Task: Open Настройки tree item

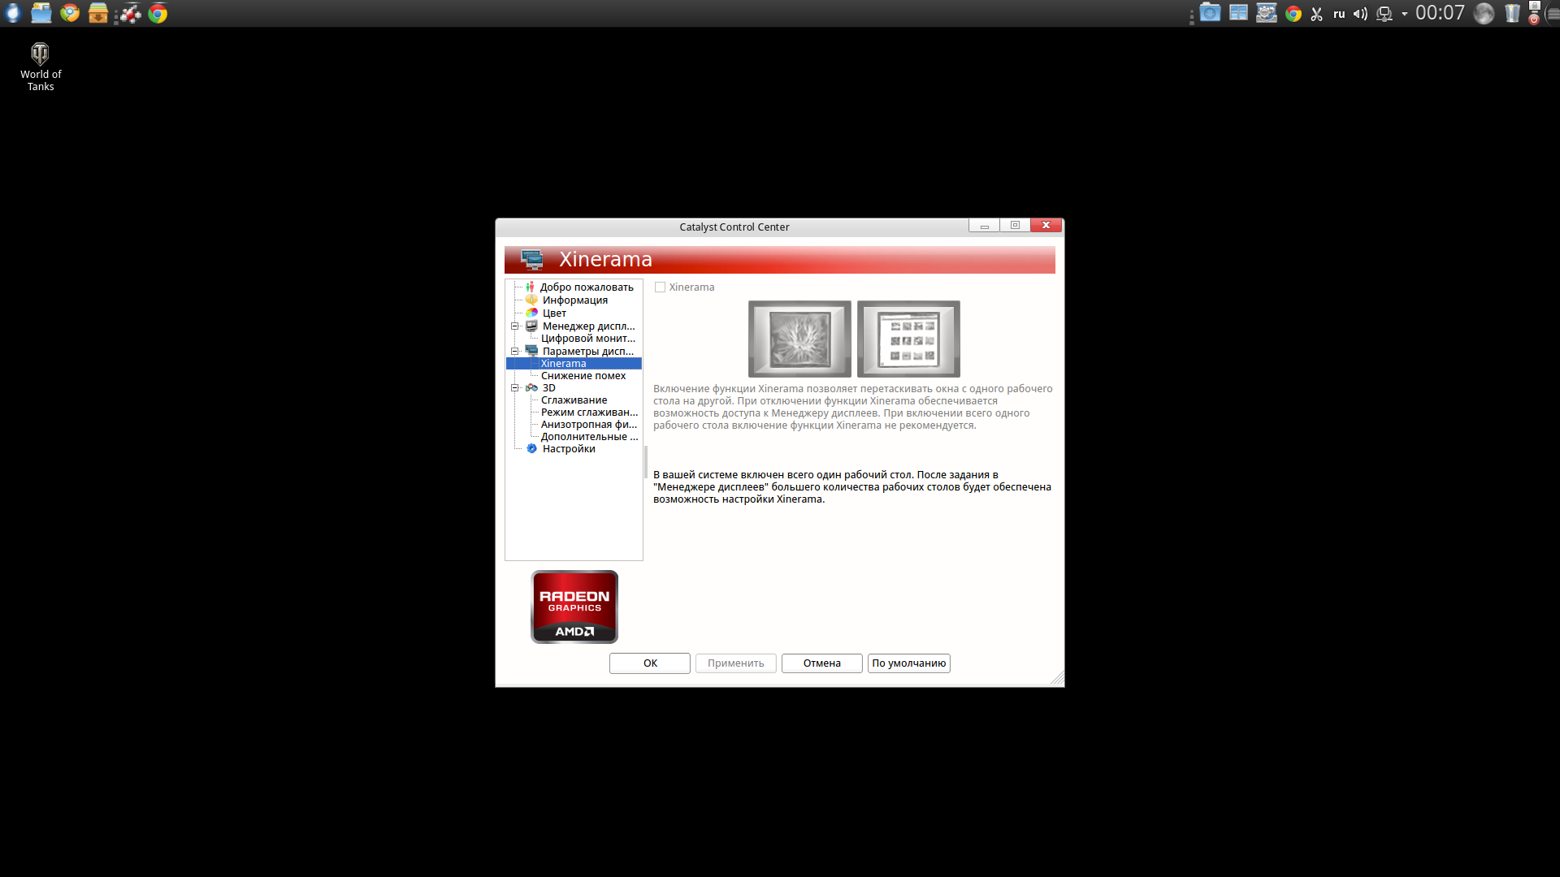Action: [x=568, y=449]
